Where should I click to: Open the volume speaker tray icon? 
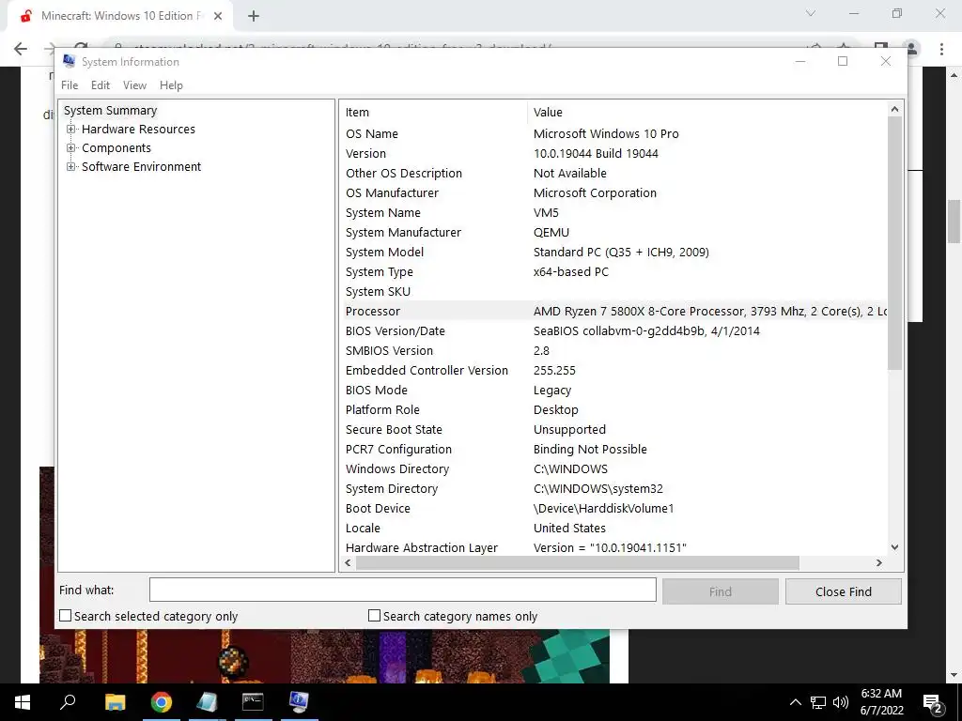(841, 702)
